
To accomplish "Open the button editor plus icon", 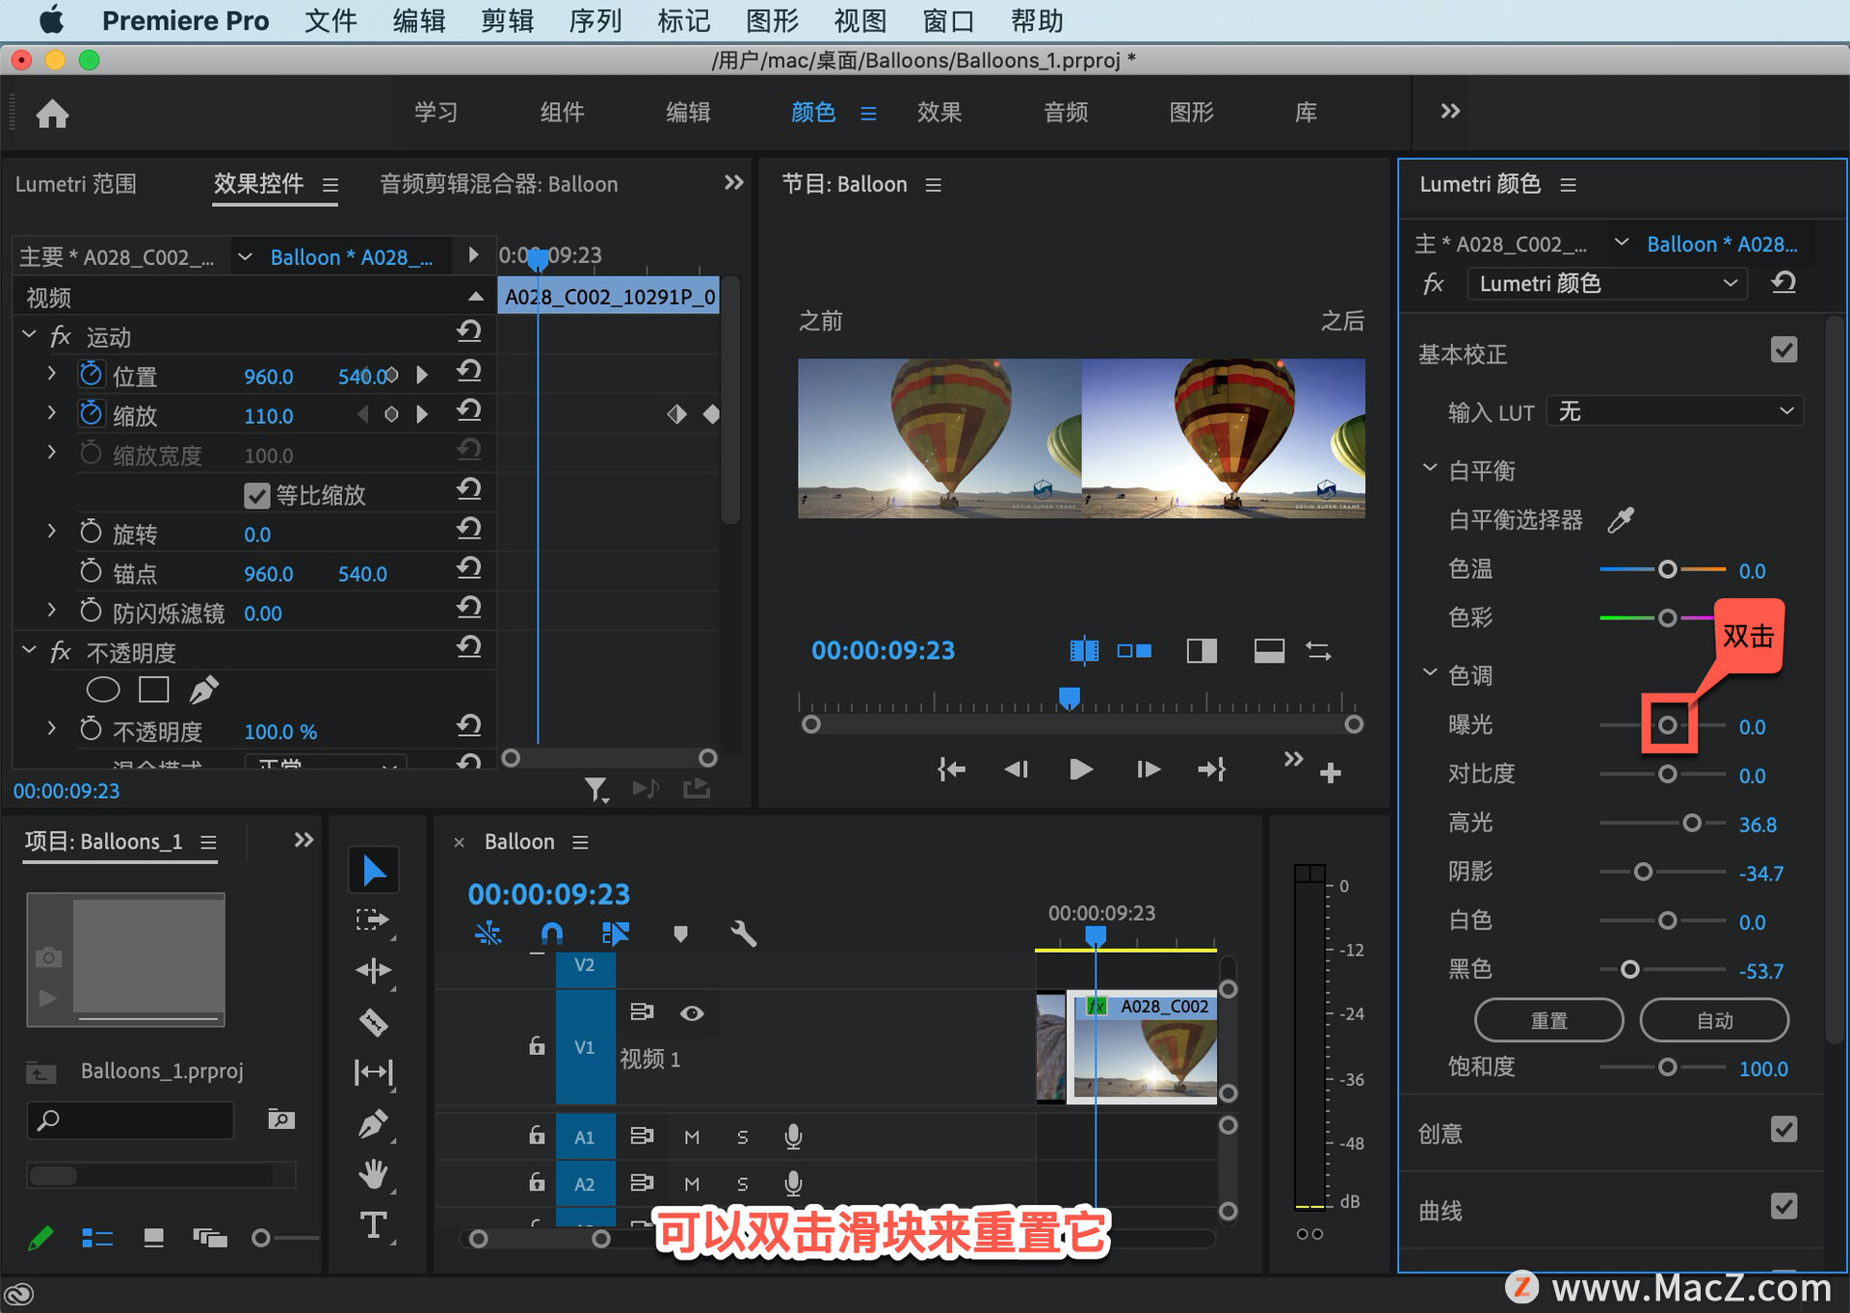I will point(1331,773).
